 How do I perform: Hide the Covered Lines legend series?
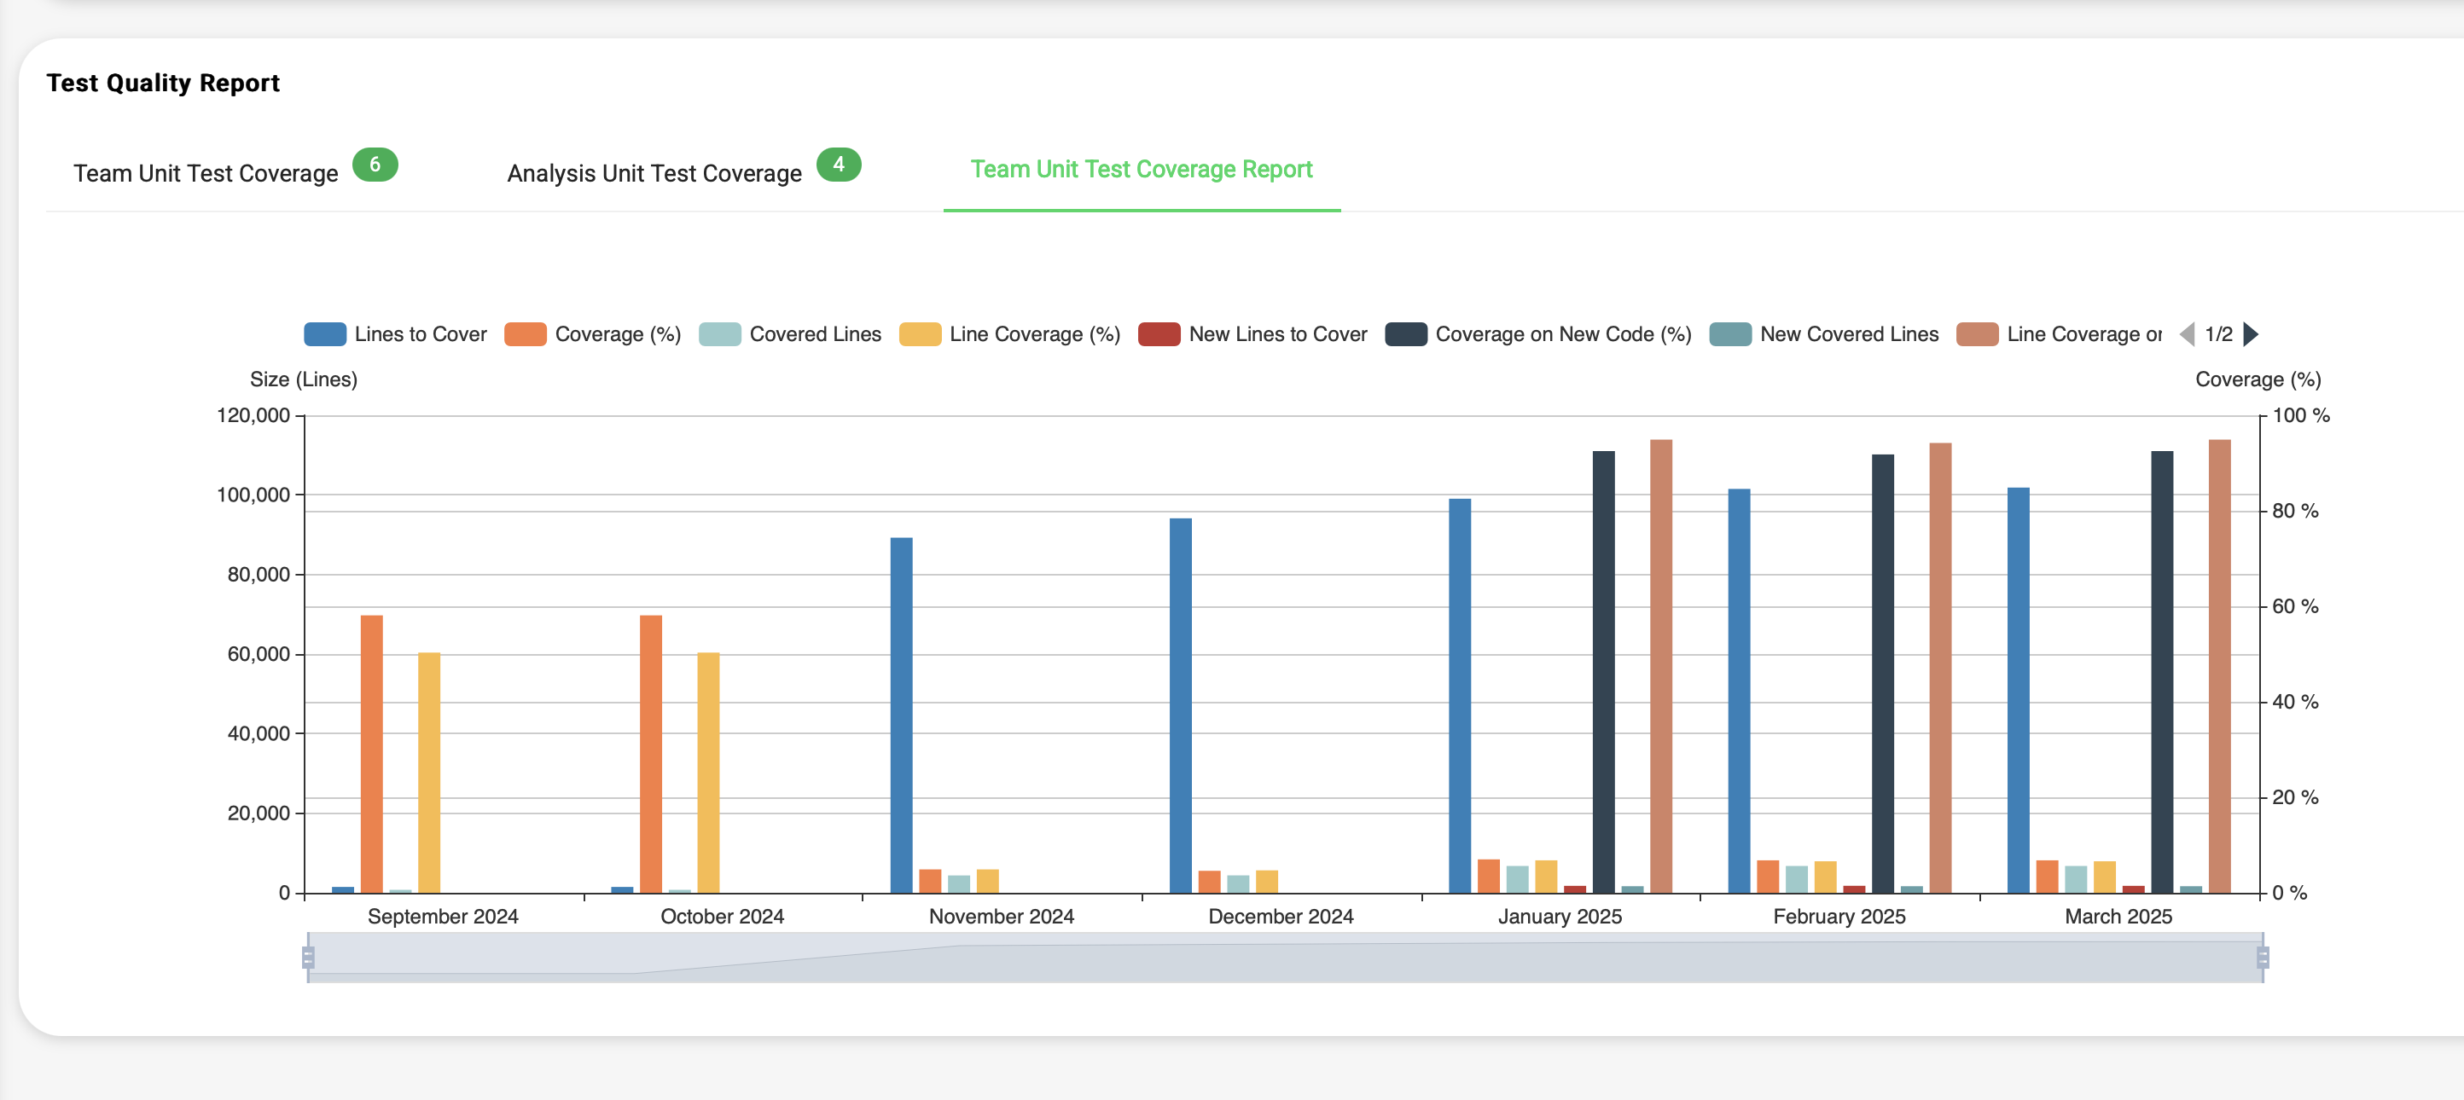tap(719, 334)
